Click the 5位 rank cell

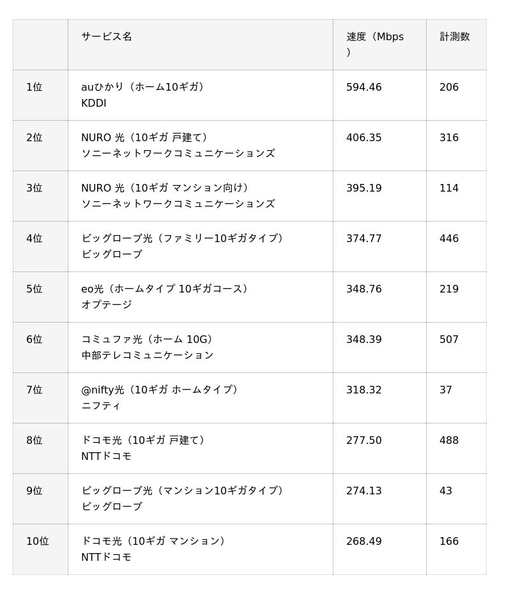34,289
